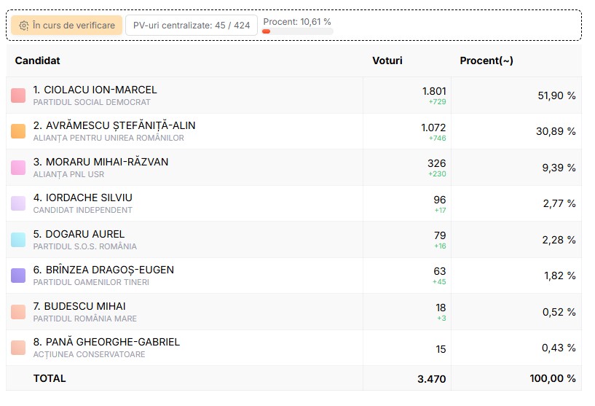Viewport: 595px width, 406px height.
Task: Select candidate name 'AVRĂMESCU ȘTEFĂNIȚĂ-ALIN'
Action: pos(114,125)
